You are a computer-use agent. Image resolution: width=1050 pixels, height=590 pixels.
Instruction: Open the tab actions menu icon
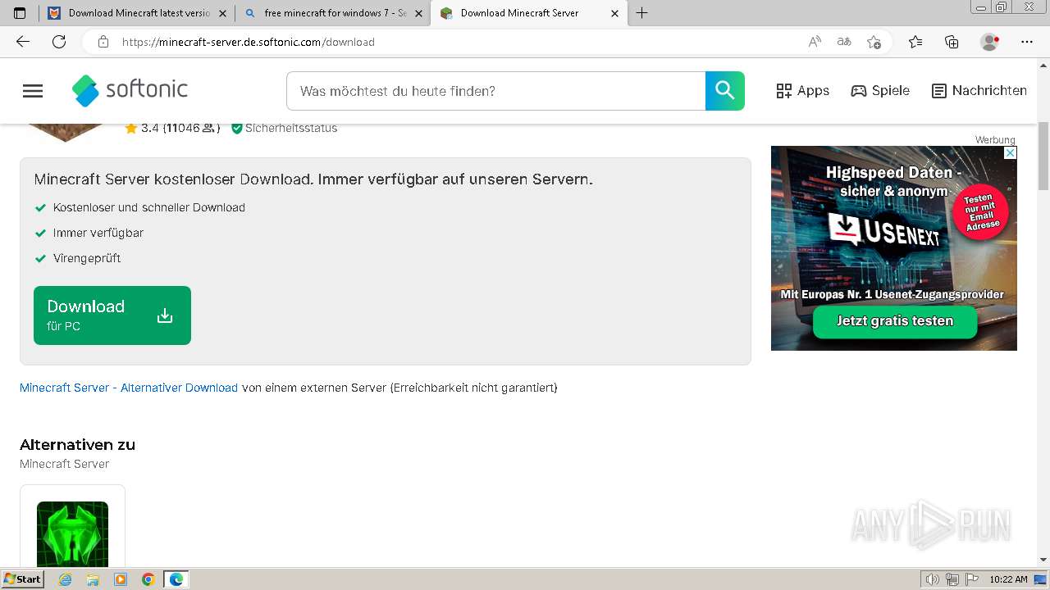[20, 13]
